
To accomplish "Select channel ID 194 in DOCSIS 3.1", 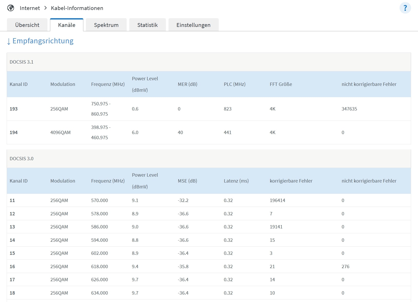I will point(14,133).
